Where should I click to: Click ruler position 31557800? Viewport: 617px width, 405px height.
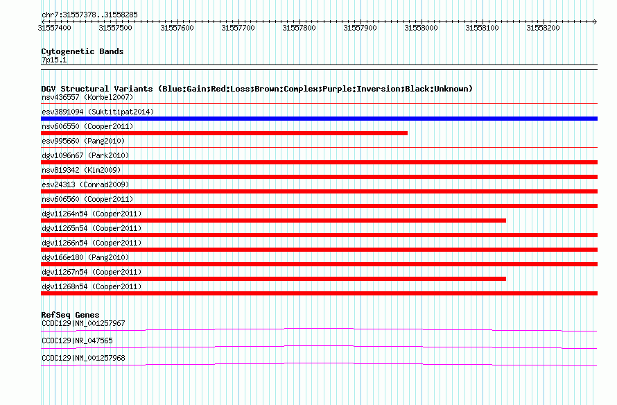coord(299,28)
